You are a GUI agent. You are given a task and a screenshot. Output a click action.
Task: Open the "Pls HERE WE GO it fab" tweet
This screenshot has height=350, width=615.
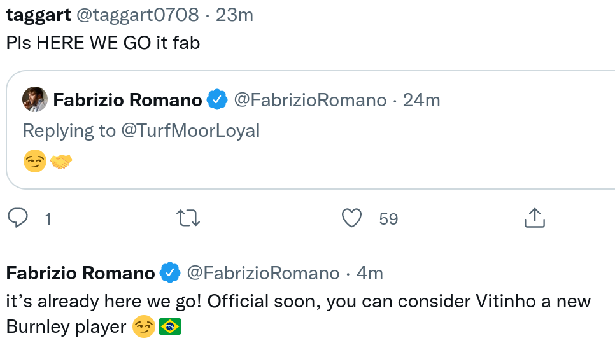tap(103, 43)
